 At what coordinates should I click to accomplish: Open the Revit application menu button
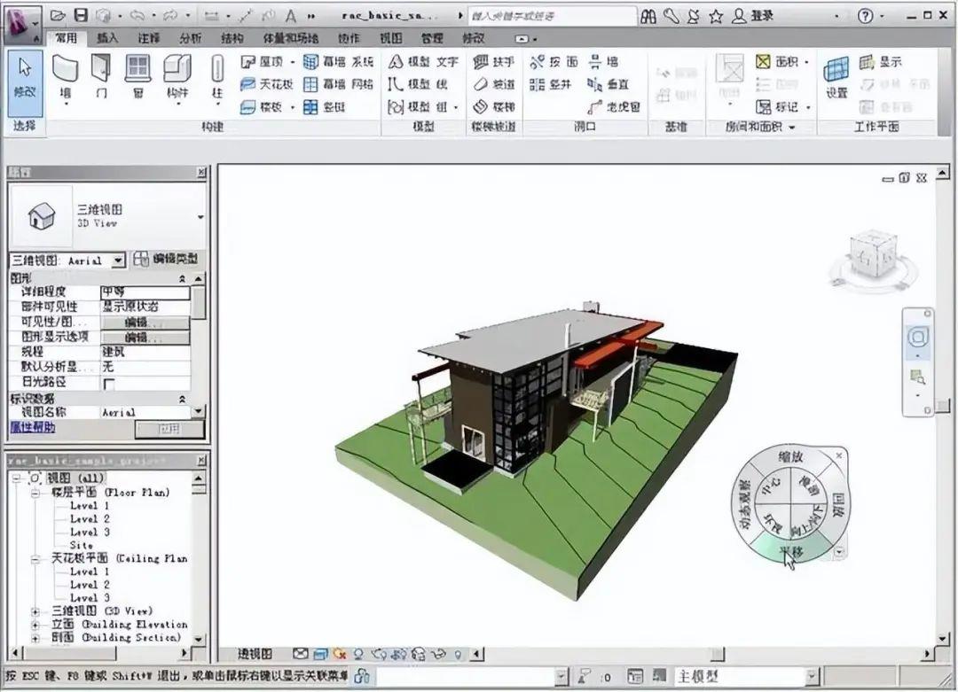pyautogui.click(x=22, y=23)
